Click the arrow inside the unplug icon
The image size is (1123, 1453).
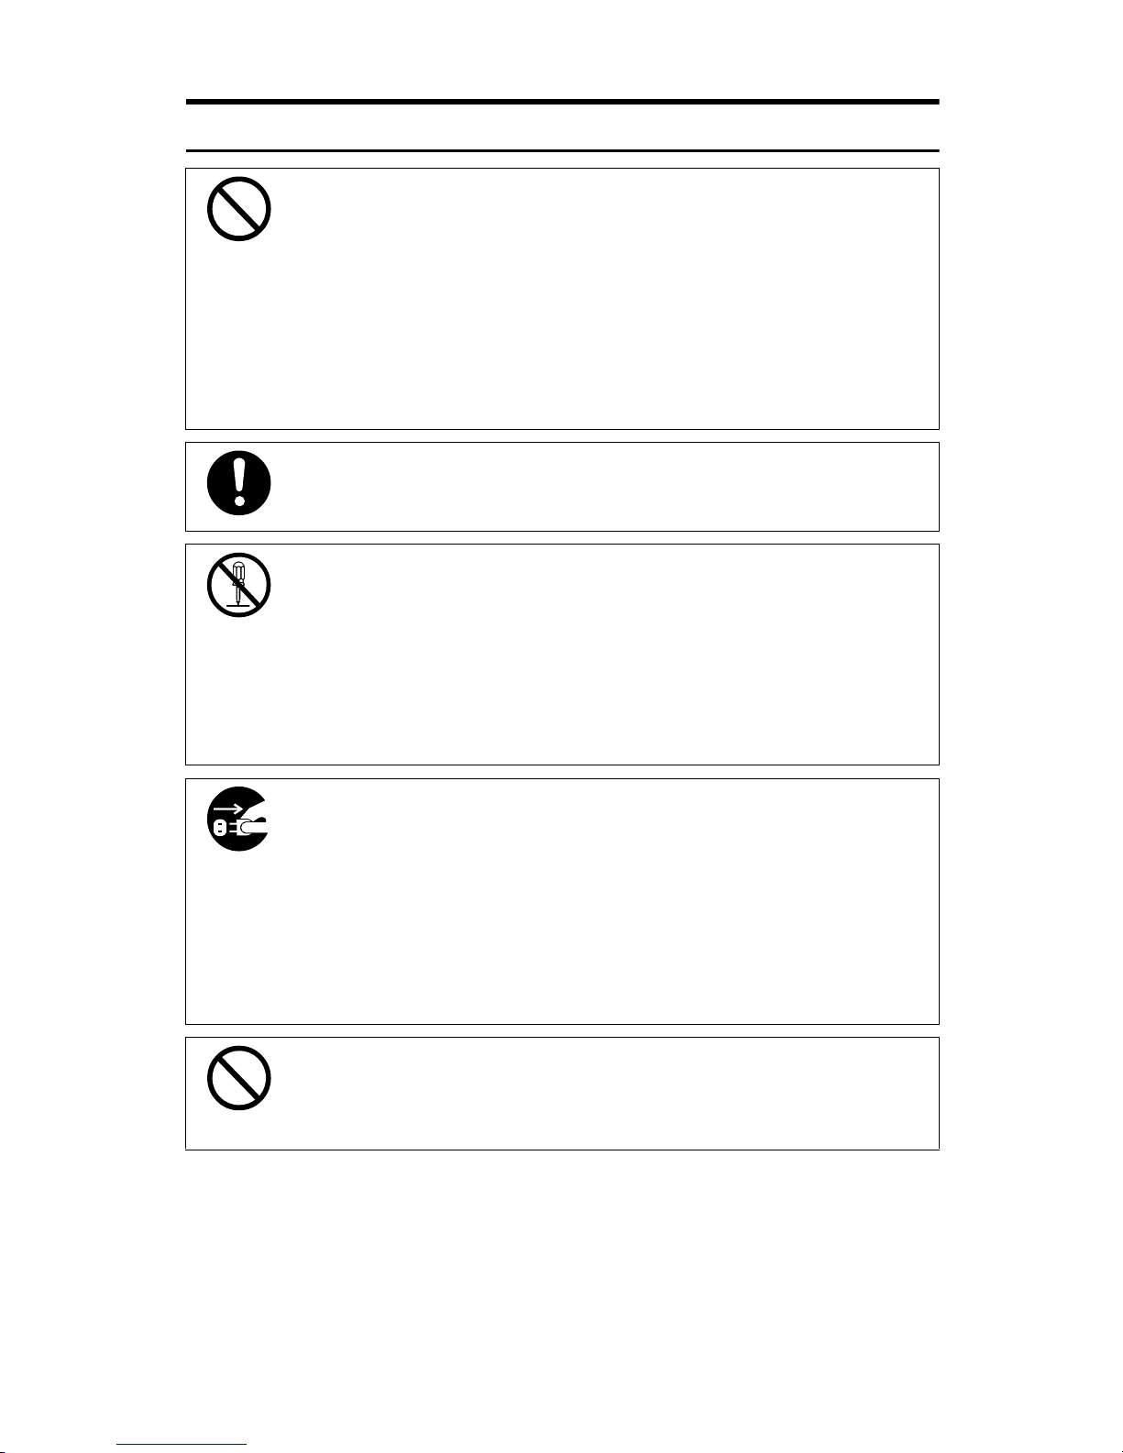226,809
